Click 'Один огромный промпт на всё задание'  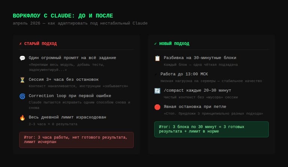tap(72, 58)
